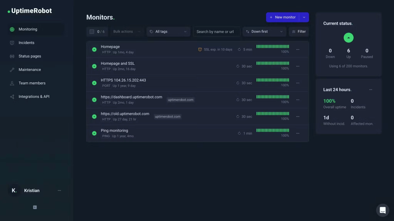The height and width of the screenshot is (221, 394).
Task: Collapse the sidebar with the arrow icon
Action: (x=35, y=207)
